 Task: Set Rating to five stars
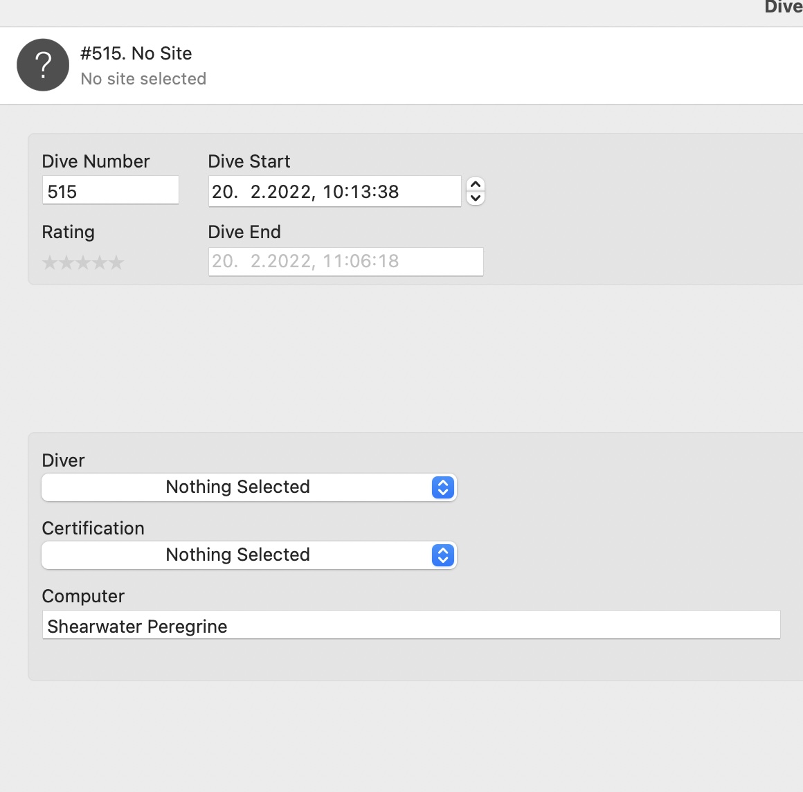pos(116,263)
